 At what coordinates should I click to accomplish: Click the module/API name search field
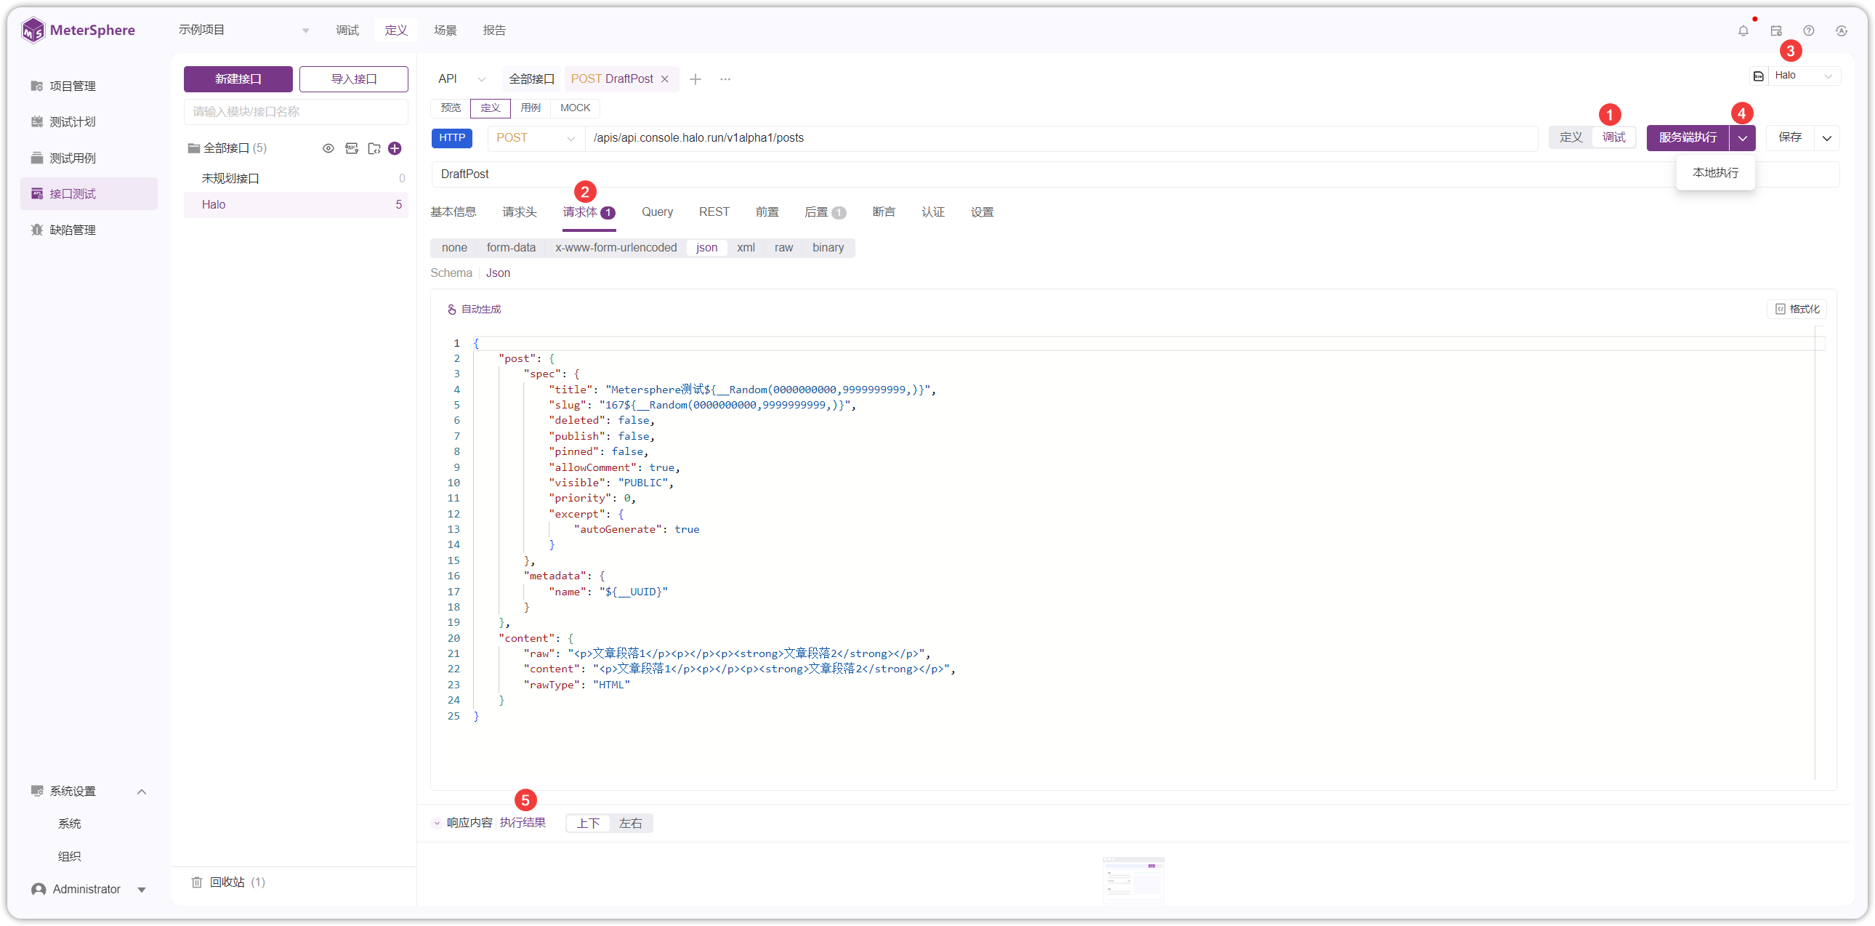tap(296, 111)
